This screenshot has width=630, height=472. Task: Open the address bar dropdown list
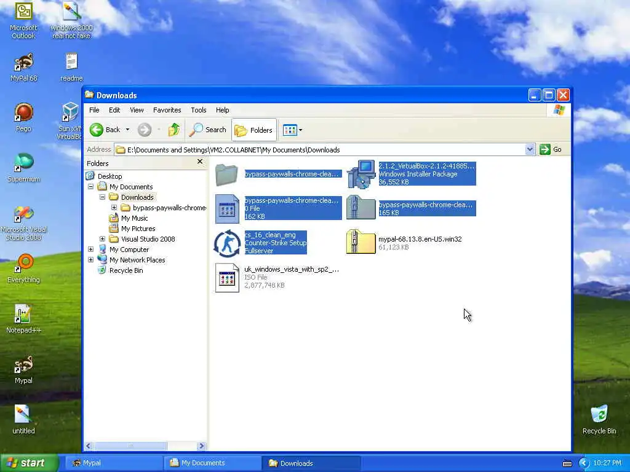(x=530, y=150)
